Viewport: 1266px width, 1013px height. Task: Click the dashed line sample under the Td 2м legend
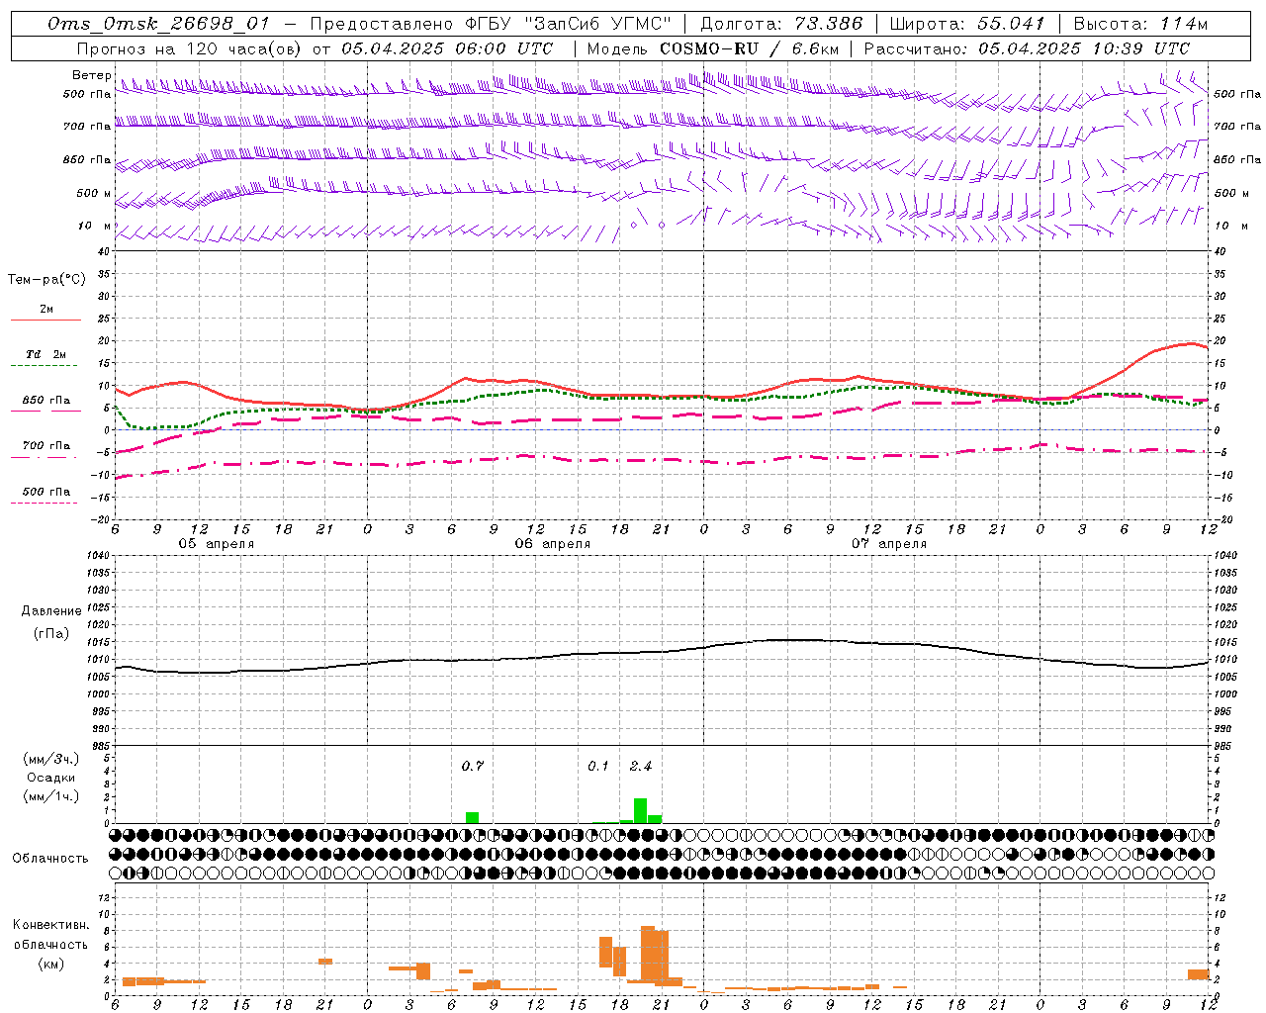point(44,366)
